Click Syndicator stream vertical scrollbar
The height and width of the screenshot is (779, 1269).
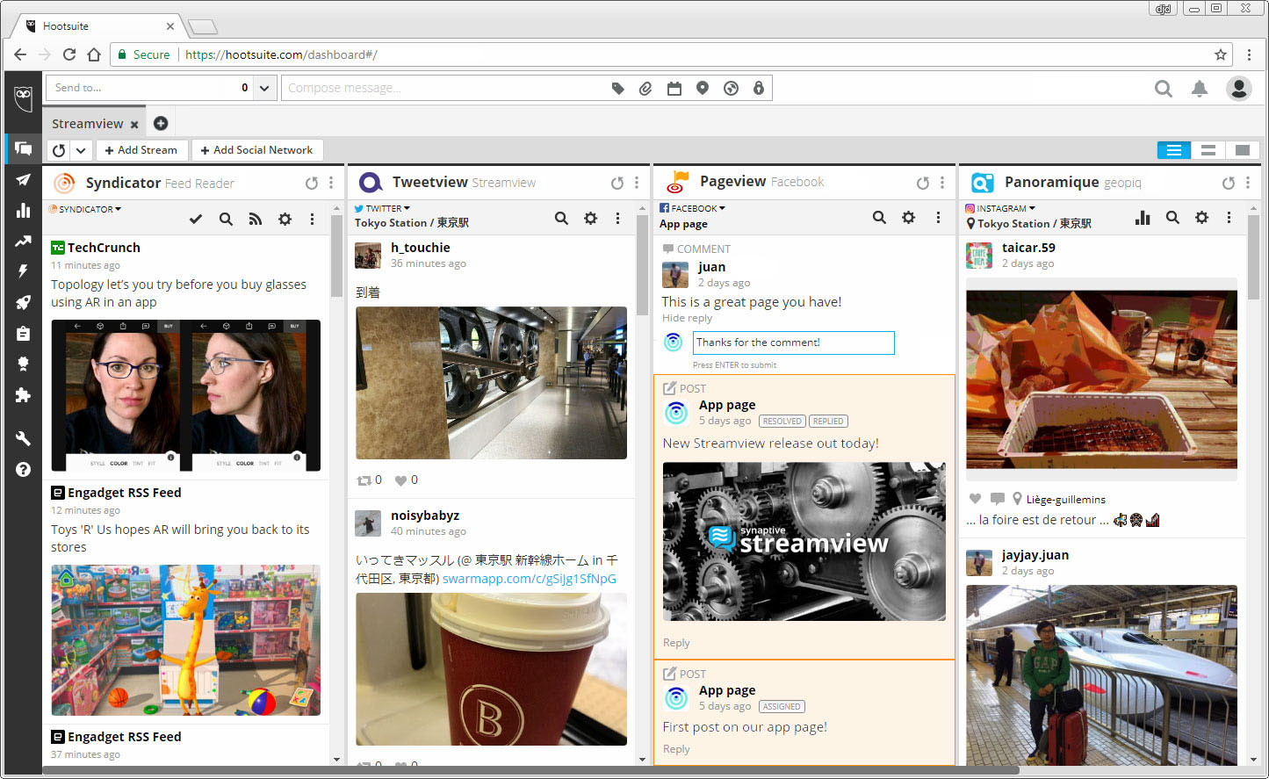click(x=337, y=255)
